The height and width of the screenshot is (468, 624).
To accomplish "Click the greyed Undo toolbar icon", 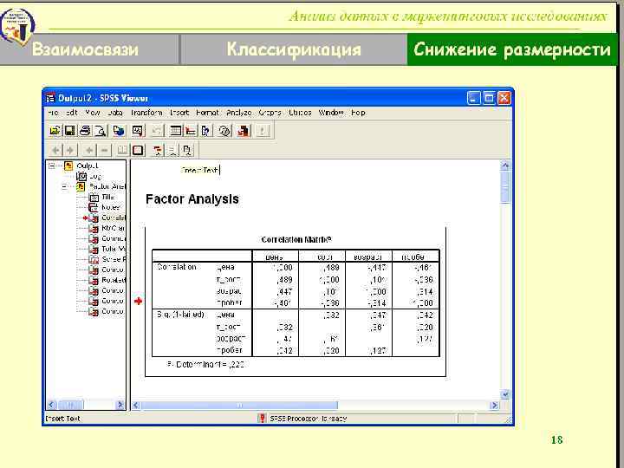I will click(156, 131).
